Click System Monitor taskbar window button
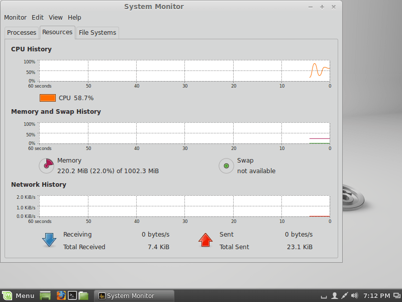Viewport: 402px width, 302px height. click(134, 295)
